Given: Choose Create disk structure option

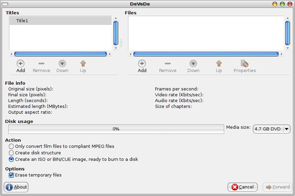Looking at the screenshot, I should 35,153.
